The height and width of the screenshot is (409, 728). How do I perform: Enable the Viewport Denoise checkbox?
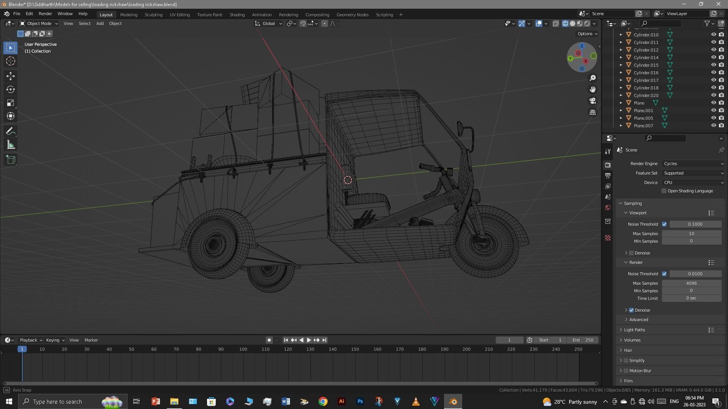tap(631, 253)
